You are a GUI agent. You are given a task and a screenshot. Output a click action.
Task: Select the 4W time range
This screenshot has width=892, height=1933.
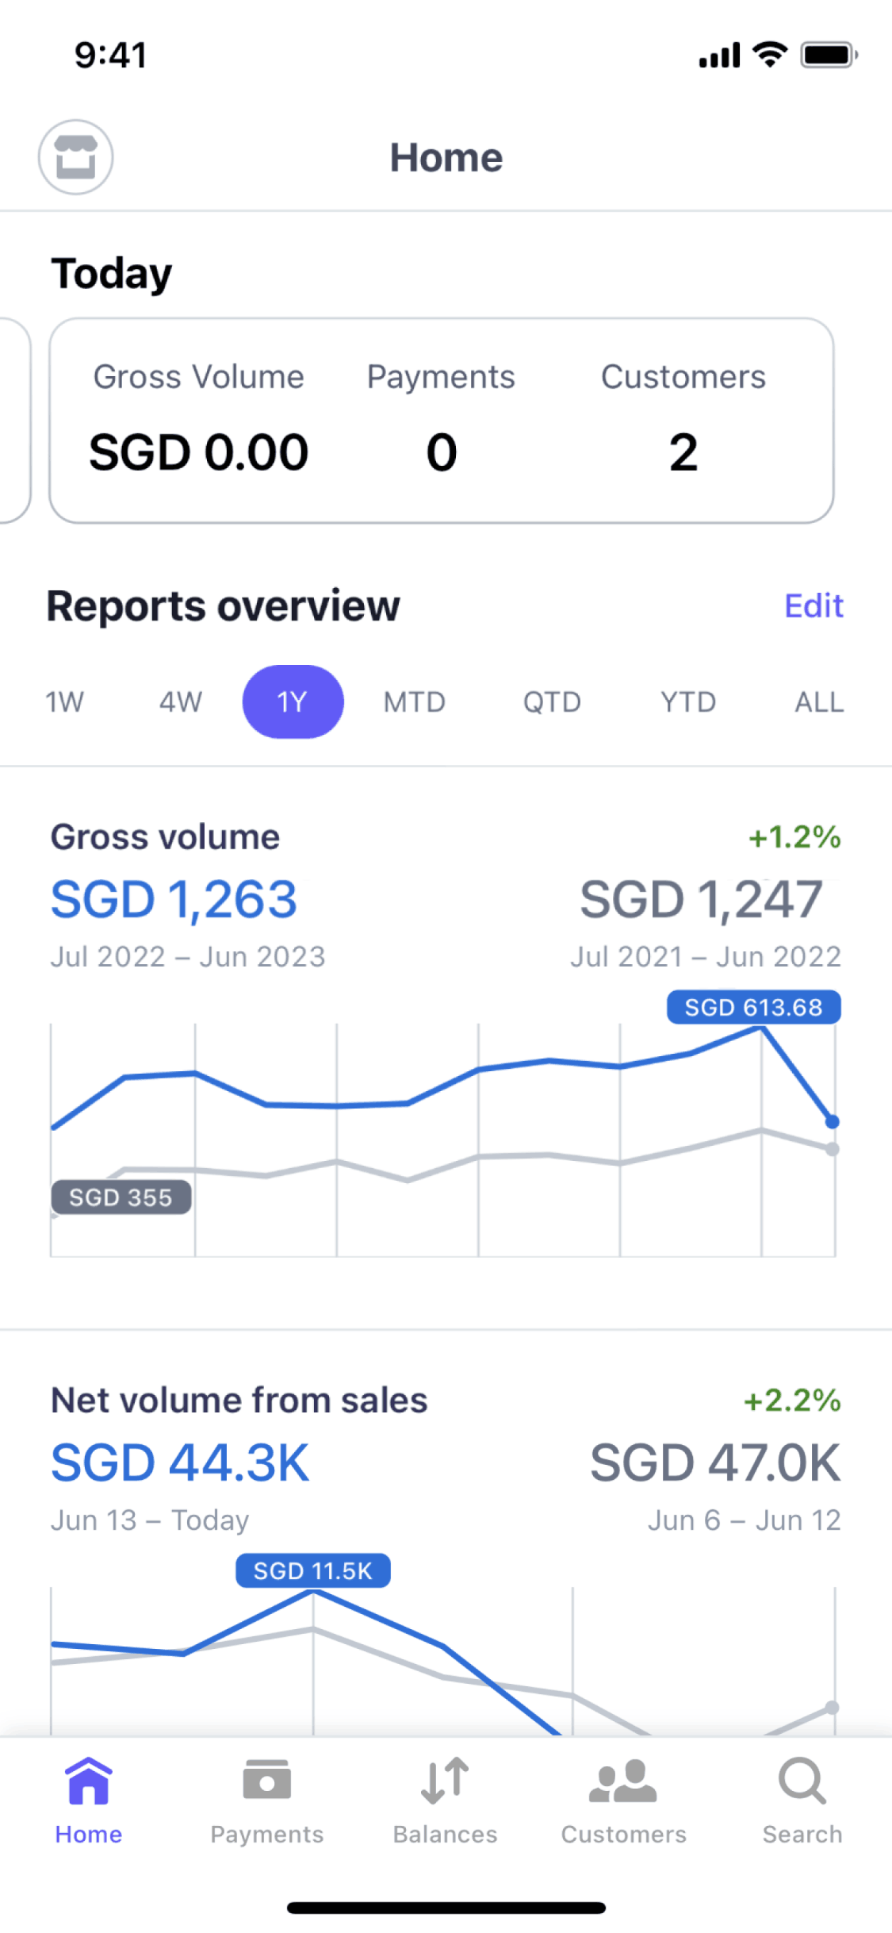(181, 702)
